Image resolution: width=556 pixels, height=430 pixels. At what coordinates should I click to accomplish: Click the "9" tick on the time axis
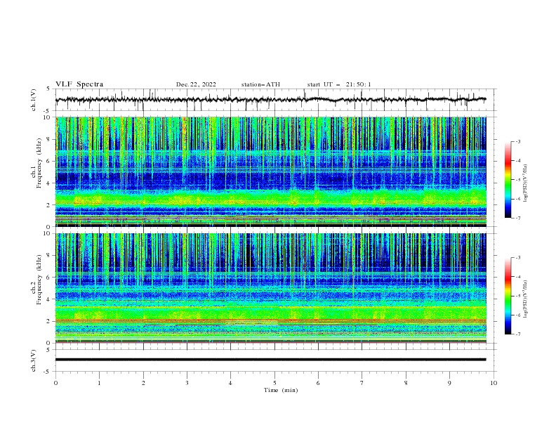point(449,383)
